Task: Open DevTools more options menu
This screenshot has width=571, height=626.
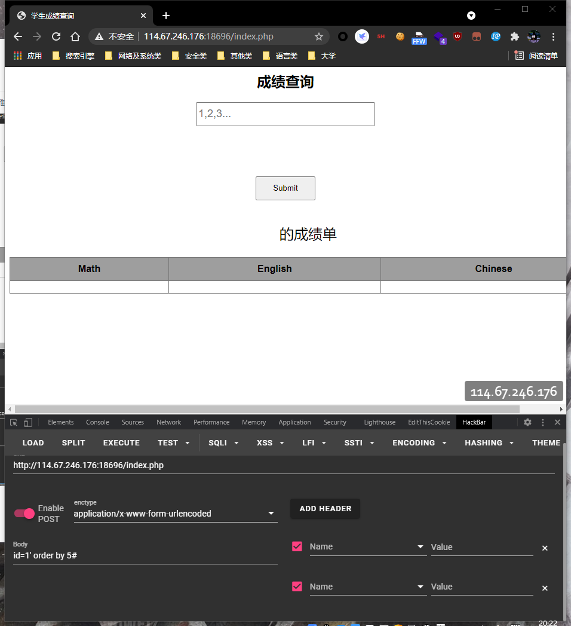Action: coord(543,422)
